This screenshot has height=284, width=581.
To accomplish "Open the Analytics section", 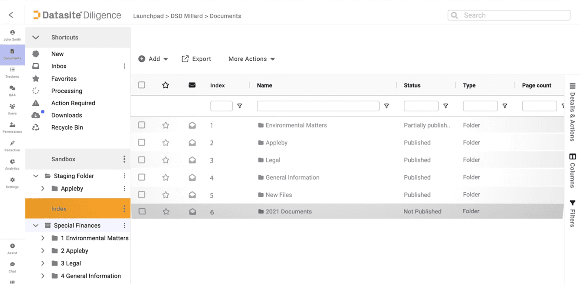I will 12,164.
